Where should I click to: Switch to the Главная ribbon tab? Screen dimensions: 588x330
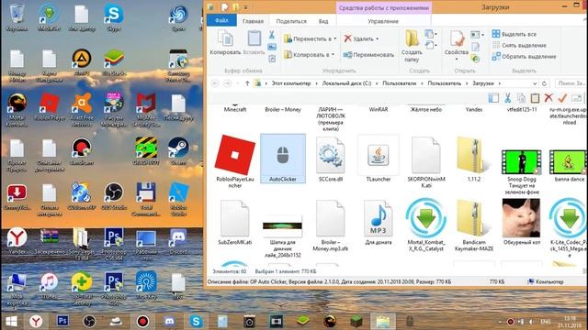(x=253, y=21)
